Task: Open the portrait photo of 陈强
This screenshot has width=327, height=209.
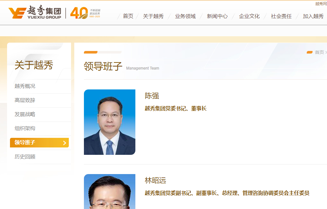Action: pyautogui.click(x=110, y=122)
